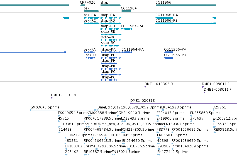This screenshot has width=237, height=156.
Task: Select the CR44020 gene label
Action: [x=88, y=3]
